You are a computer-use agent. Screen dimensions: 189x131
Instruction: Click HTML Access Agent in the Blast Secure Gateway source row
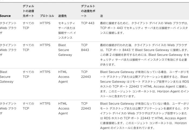click(x=64, y=77)
